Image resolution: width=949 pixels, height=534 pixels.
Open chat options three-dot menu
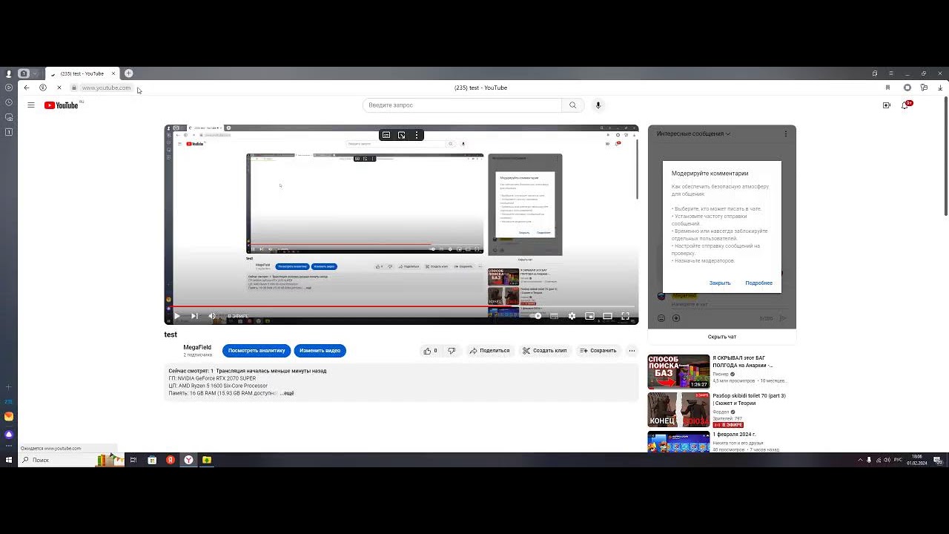[785, 134]
